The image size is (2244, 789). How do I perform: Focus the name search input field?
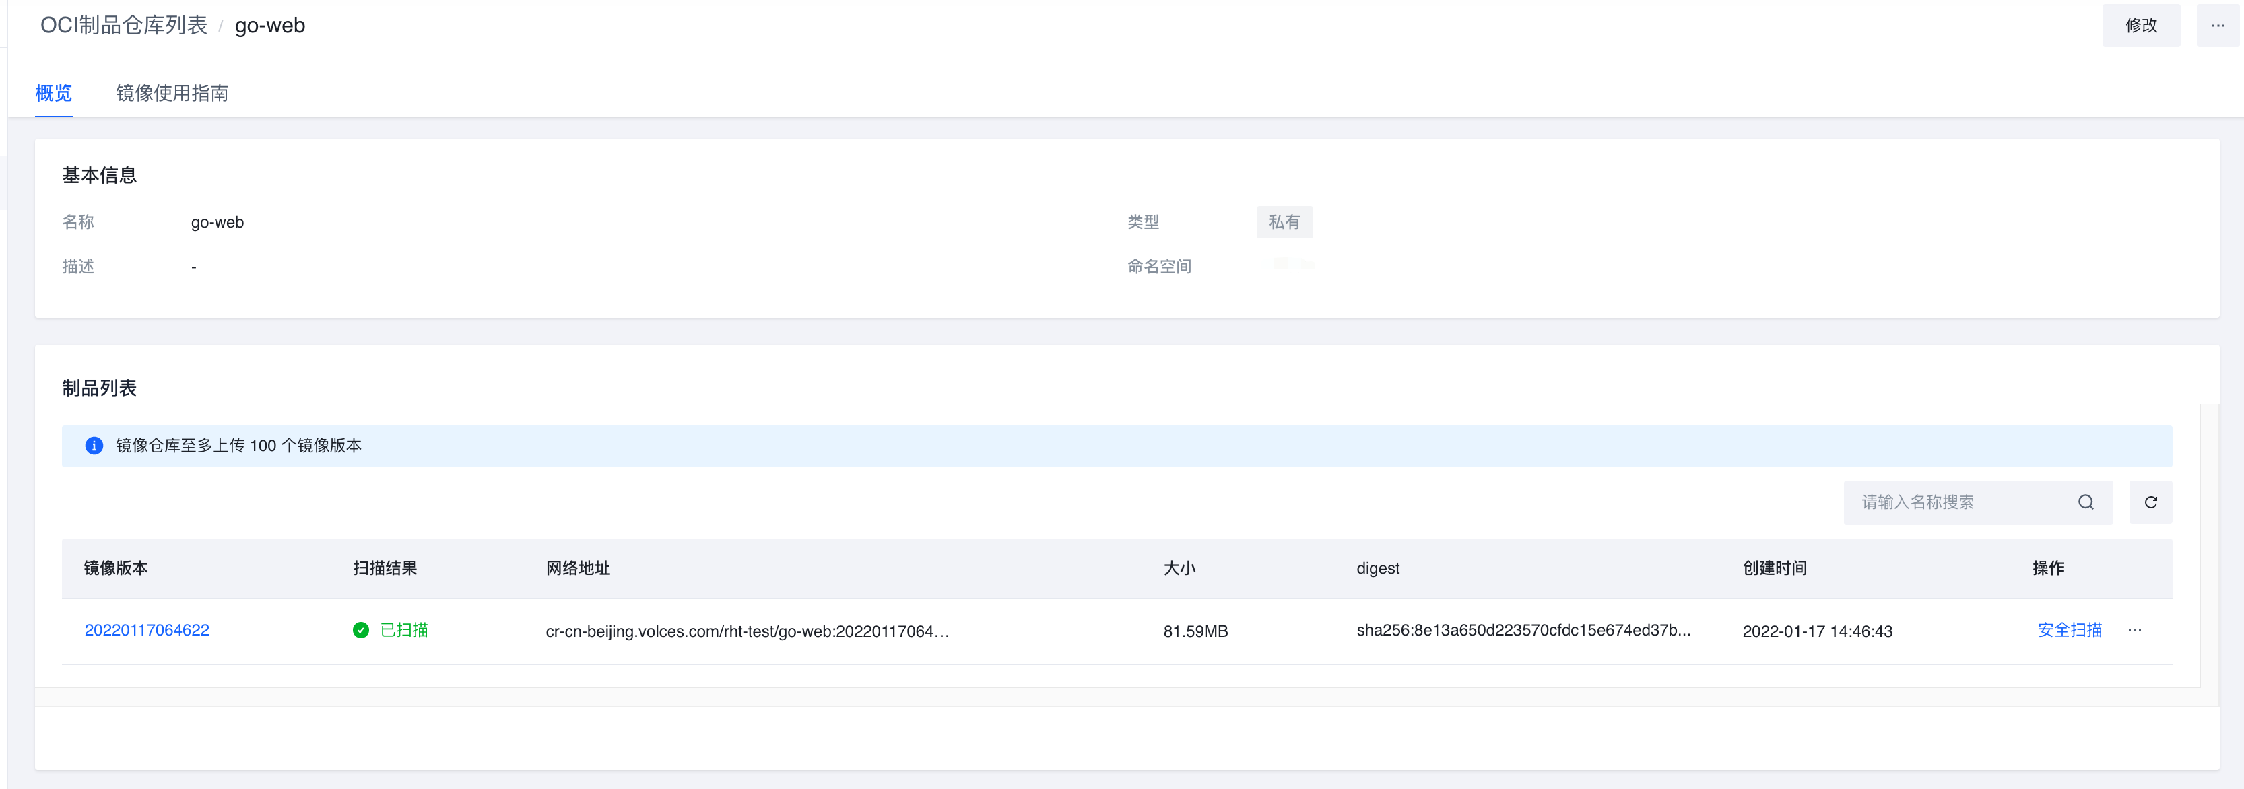pos(1960,502)
